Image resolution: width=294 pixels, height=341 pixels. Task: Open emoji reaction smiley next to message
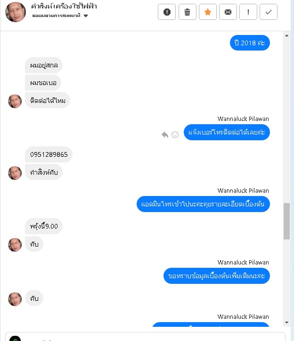click(175, 135)
